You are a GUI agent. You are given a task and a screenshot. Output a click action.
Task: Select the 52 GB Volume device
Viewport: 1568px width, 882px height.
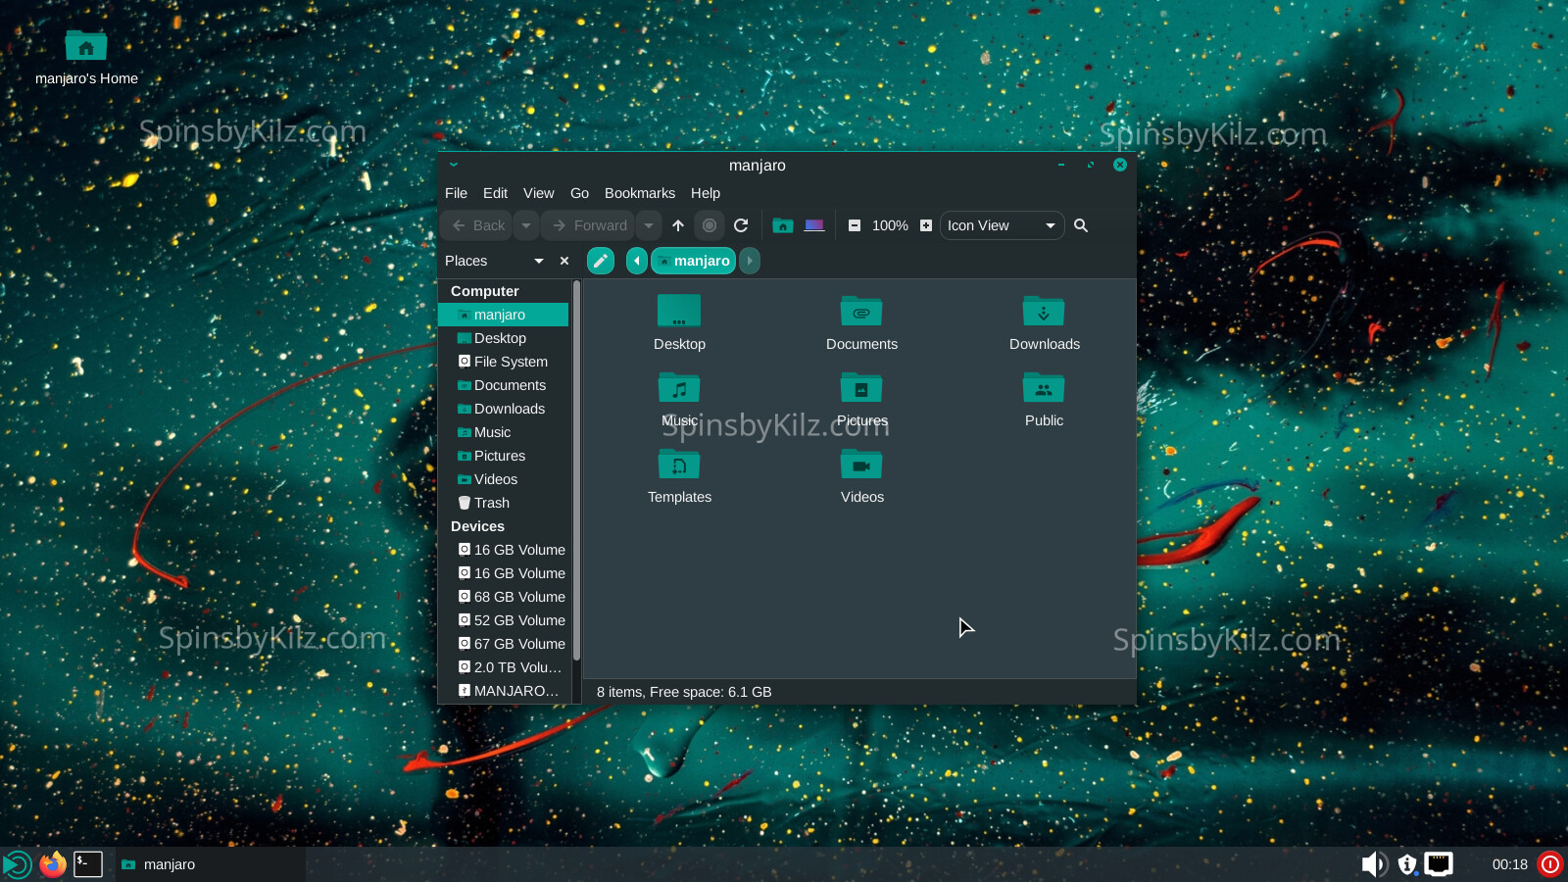(504, 620)
